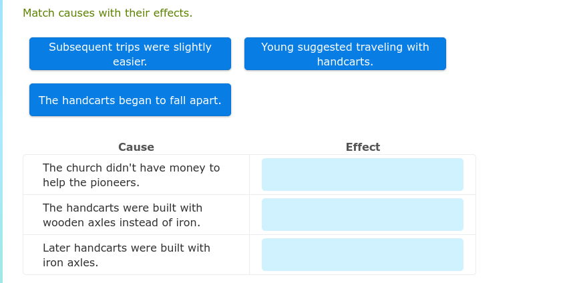Pick 'The handcarts began to fall apart' tile

[130, 100]
